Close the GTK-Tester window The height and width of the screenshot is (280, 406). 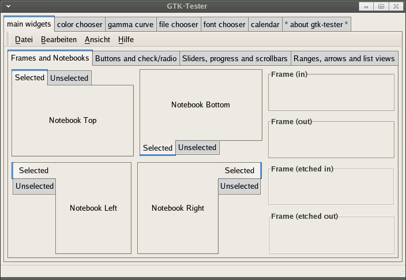tap(396, 6)
